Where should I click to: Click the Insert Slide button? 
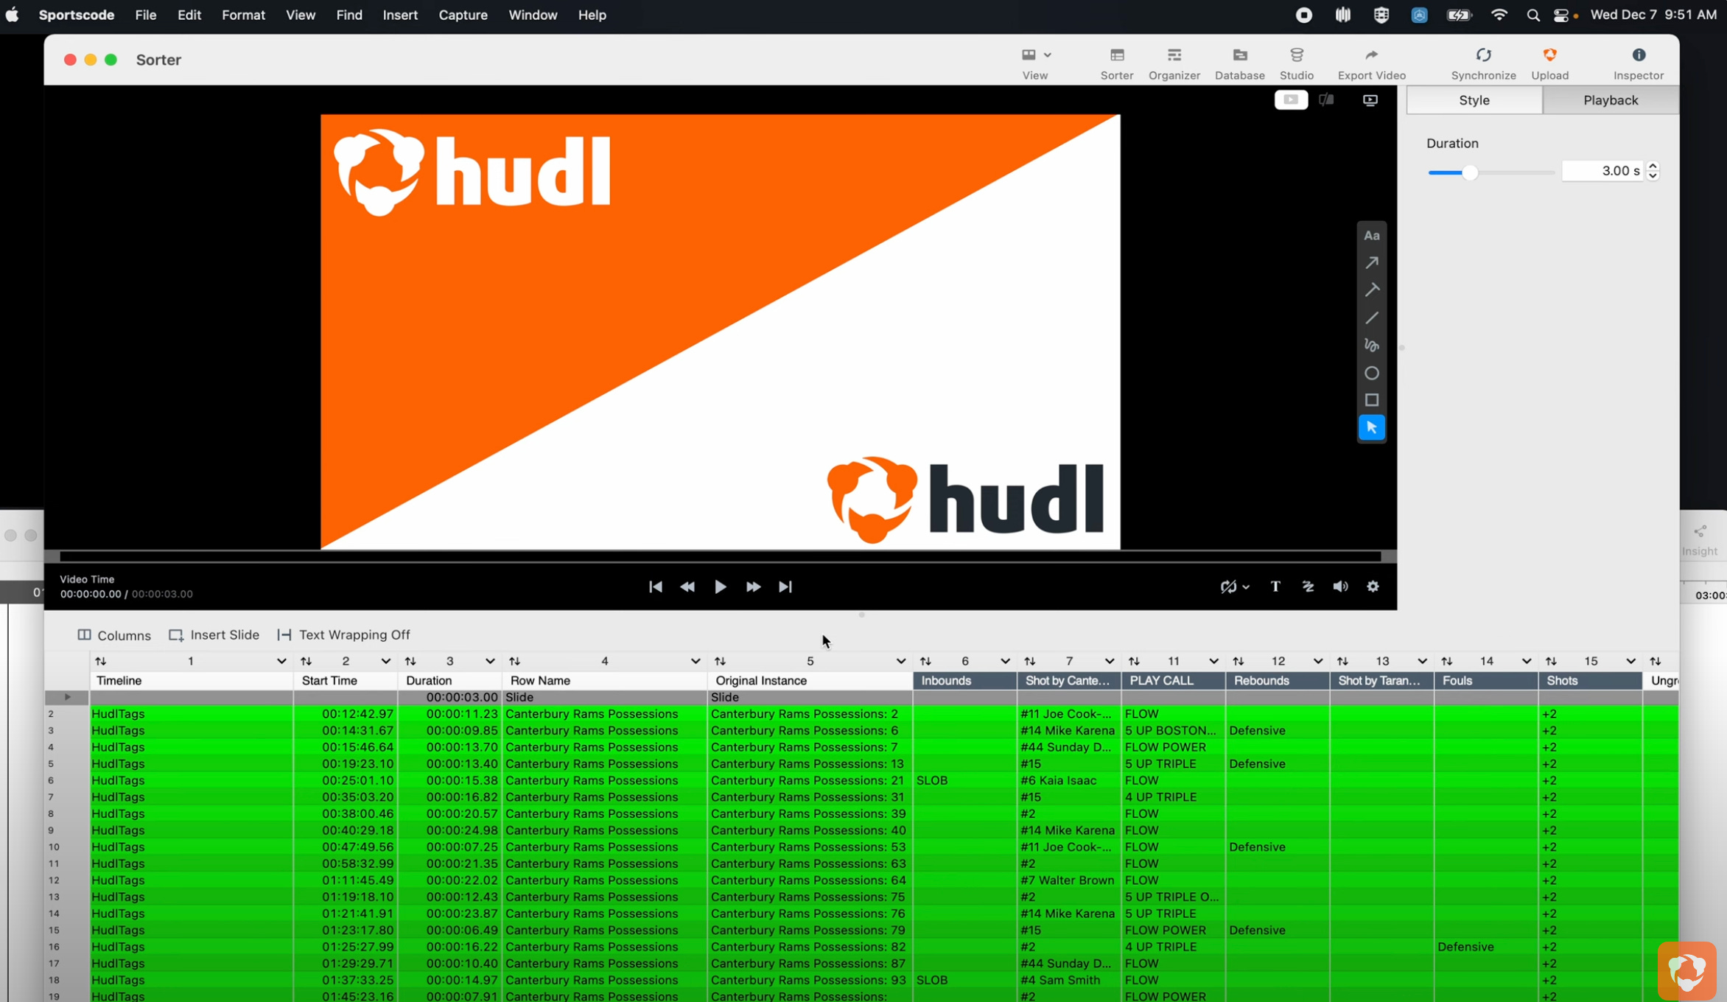(x=214, y=634)
